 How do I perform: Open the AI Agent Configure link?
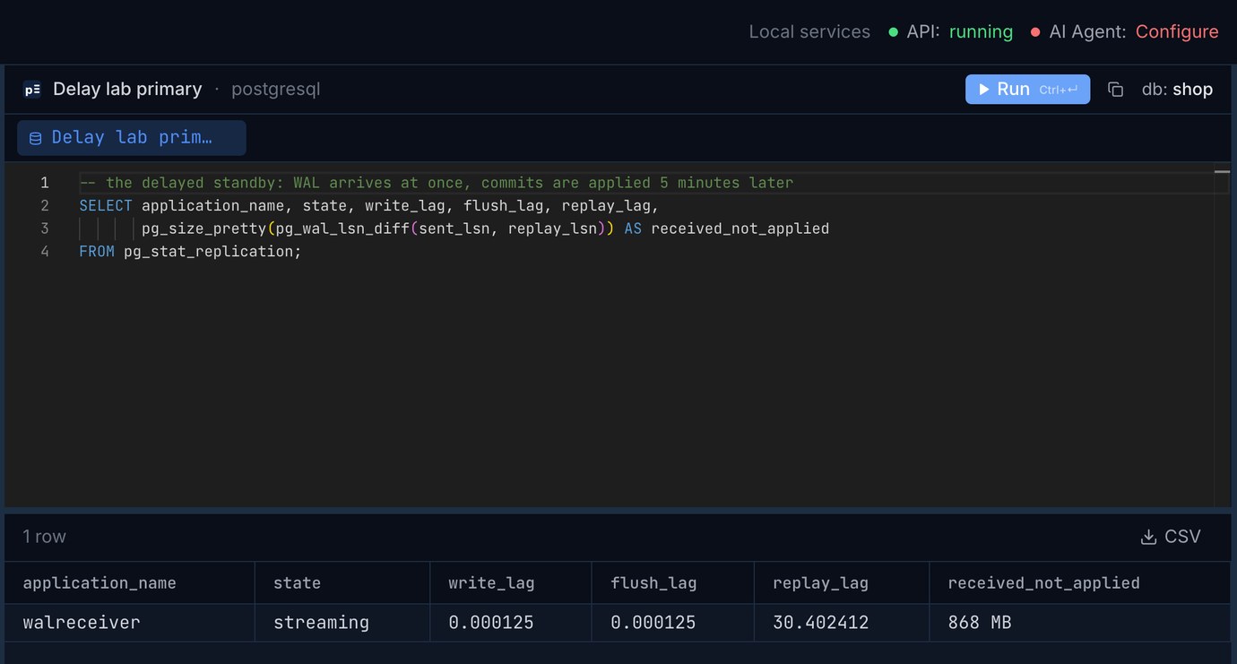click(1177, 32)
